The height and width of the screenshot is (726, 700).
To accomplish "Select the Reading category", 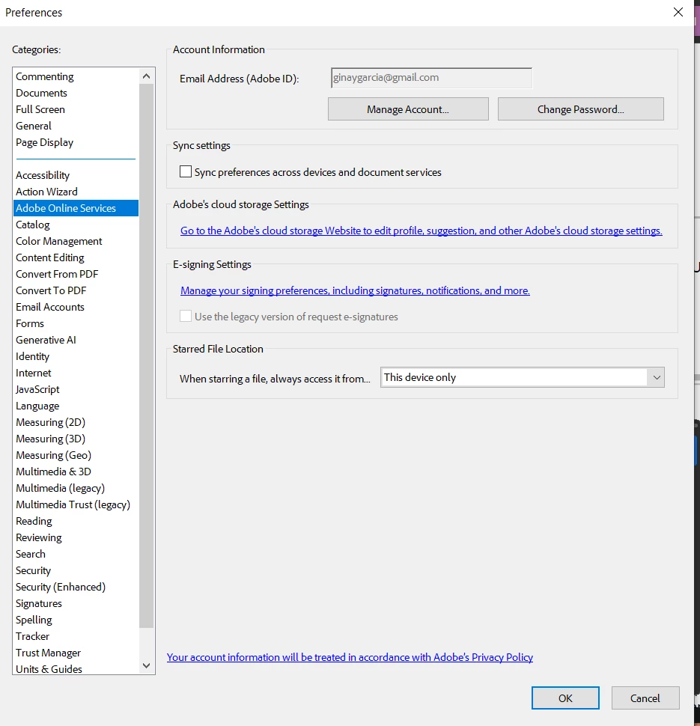I will tap(76, 522).
